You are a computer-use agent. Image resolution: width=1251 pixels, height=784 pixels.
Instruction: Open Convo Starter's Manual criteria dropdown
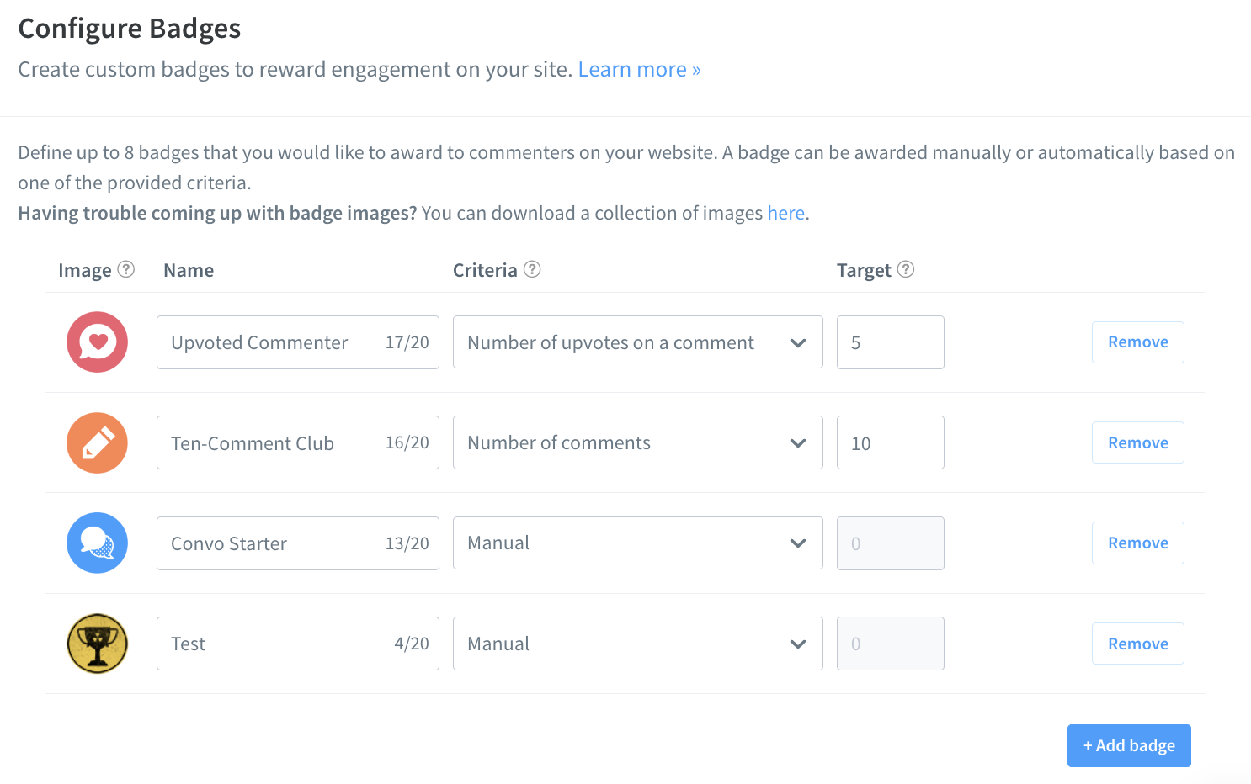point(637,543)
